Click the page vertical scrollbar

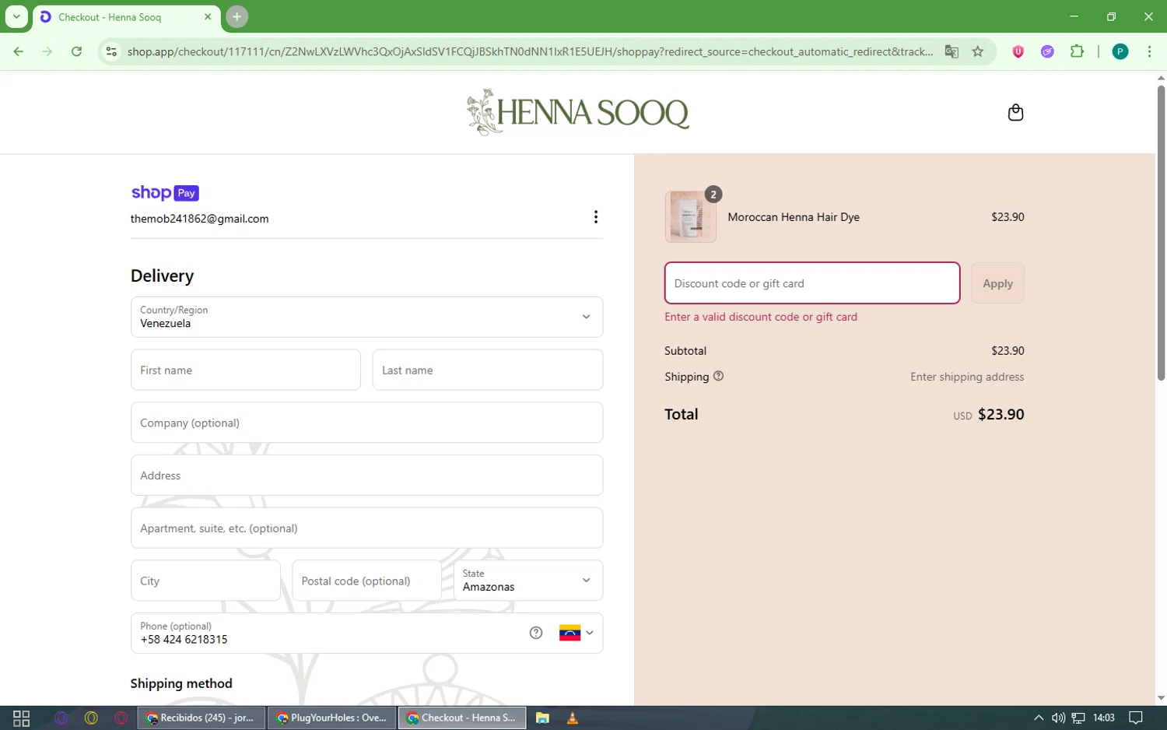point(1161,233)
